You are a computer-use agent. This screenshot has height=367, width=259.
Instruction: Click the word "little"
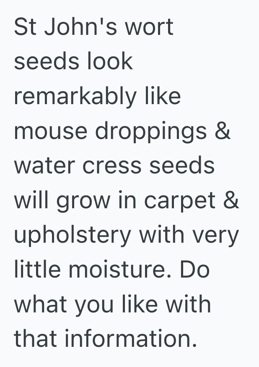pos(37,270)
